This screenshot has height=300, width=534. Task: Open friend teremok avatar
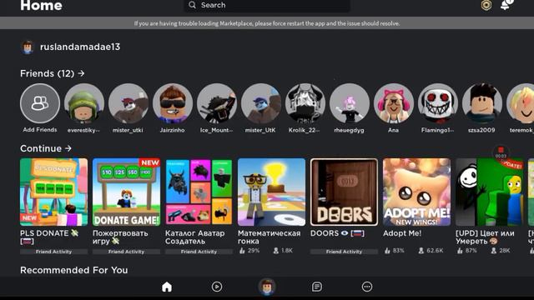521,103
